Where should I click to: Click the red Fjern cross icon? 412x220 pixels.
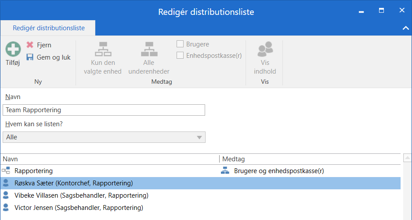click(30, 45)
